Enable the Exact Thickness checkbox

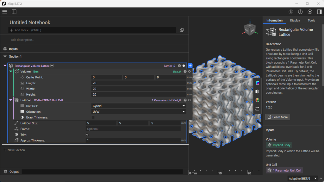point(93,117)
